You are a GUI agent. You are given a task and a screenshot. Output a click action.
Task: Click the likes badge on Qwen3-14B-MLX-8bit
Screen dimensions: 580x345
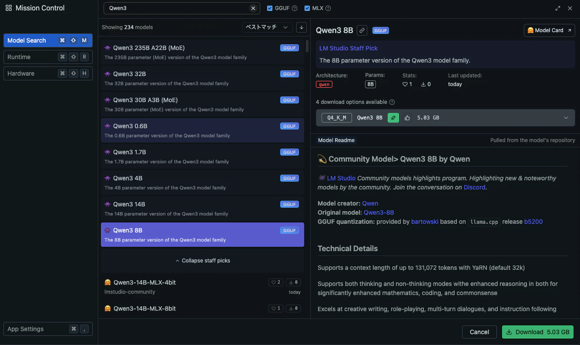276,309
